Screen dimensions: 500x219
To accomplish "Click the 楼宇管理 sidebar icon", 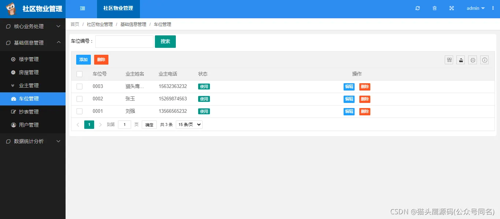I will (x=14, y=59).
